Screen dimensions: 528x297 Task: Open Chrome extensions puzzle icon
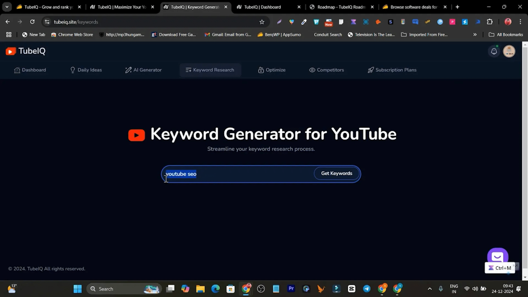[490, 22]
